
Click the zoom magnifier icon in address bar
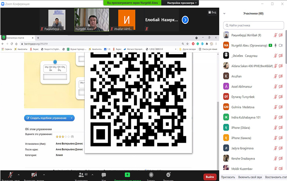183,44
